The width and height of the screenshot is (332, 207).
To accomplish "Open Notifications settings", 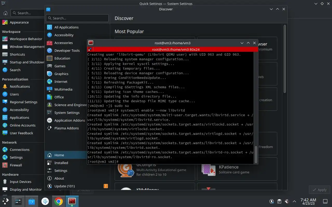I will 22,86.
